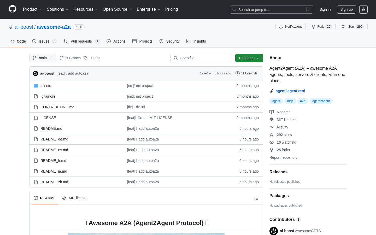376x235 pixels.
Task: Click the Go to file search box
Action: pos(201,58)
